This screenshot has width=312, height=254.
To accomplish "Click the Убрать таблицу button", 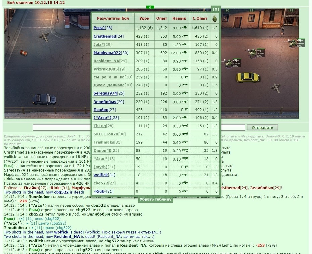I will tap(155, 199).
